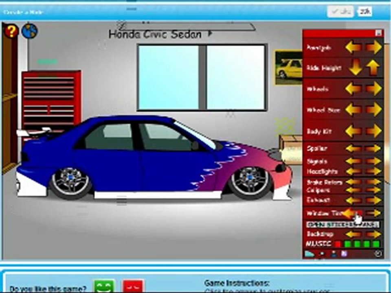Stop music with the red square
The width and height of the screenshot is (391, 293).
pos(338,244)
